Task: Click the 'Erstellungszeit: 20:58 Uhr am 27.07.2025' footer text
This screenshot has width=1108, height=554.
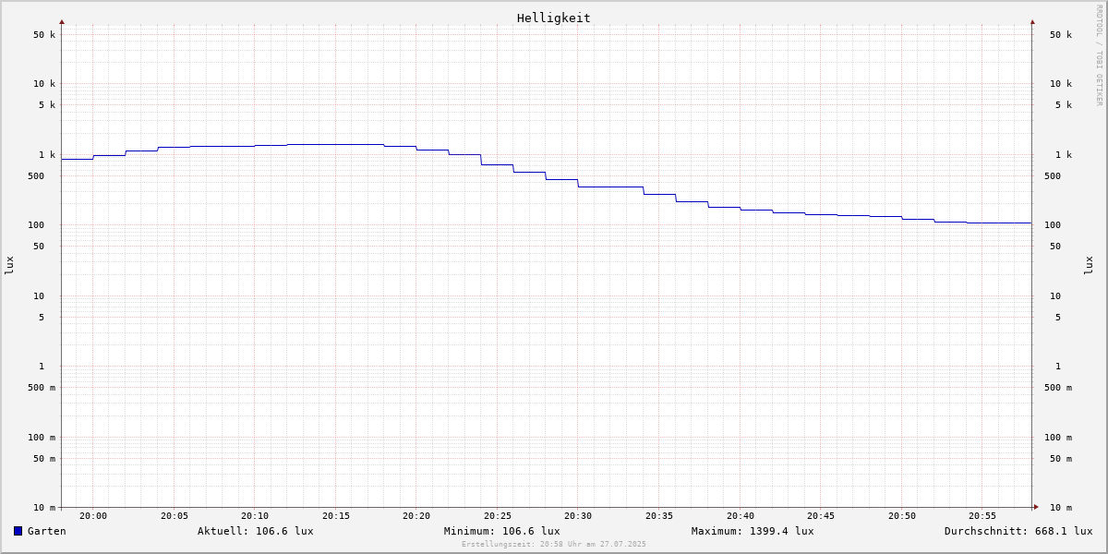Action: [x=554, y=545]
